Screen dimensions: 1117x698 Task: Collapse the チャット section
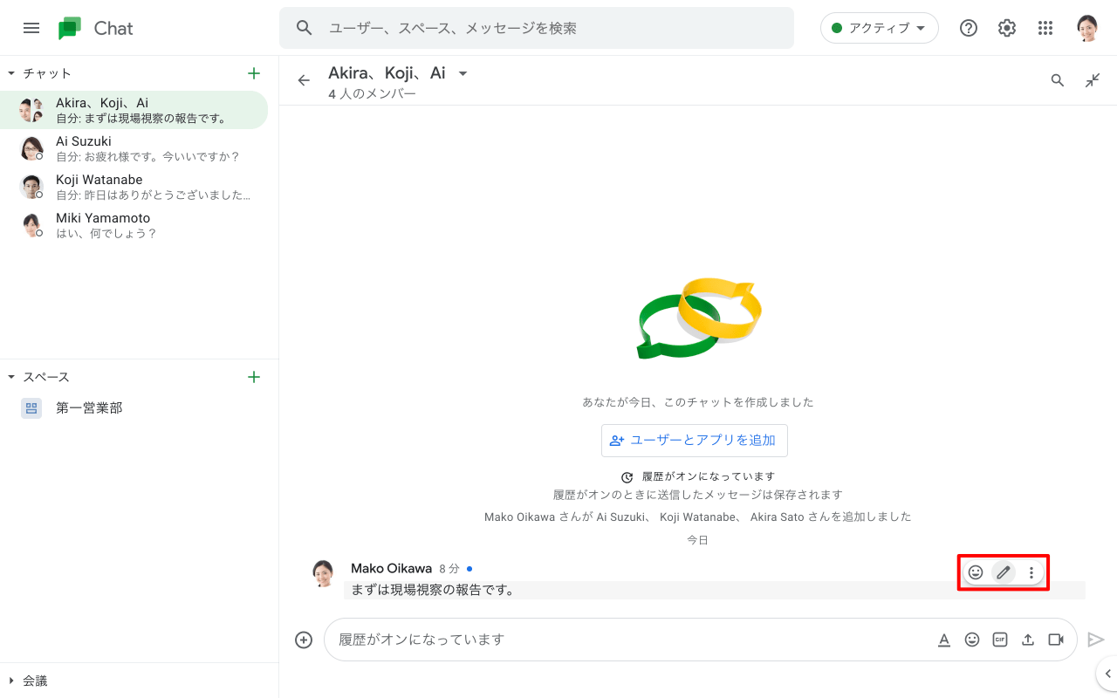(11, 73)
